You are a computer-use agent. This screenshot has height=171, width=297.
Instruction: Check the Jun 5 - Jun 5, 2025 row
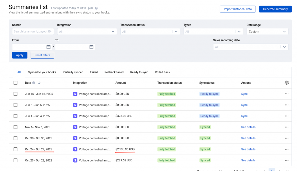click(15, 105)
